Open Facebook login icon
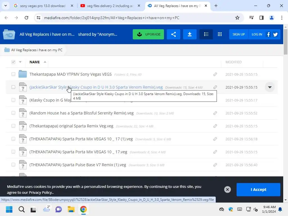 coord(268,34)
